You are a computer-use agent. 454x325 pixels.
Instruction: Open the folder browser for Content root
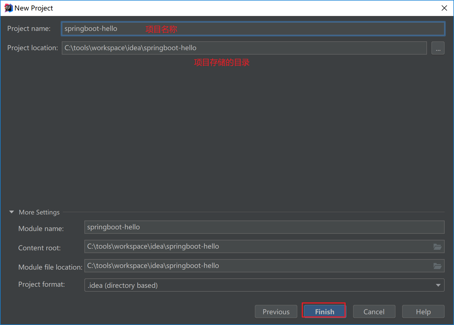tap(437, 247)
